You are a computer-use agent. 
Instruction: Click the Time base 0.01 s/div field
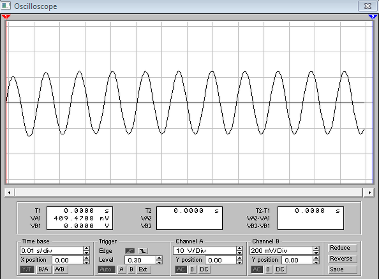[x=52, y=251]
